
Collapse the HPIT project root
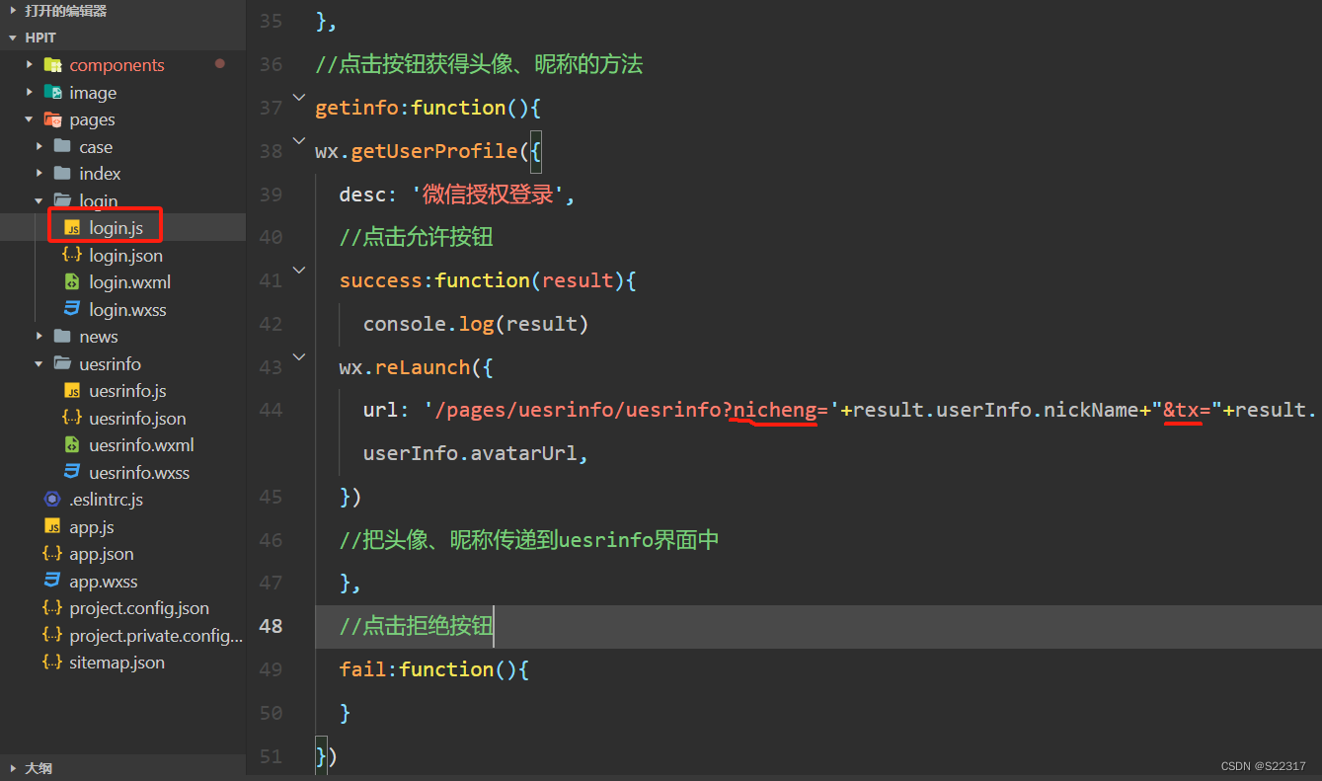(x=13, y=38)
